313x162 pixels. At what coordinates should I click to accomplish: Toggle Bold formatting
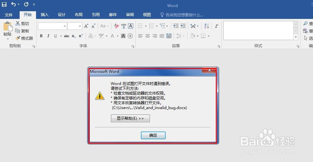[x=41, y=36]
